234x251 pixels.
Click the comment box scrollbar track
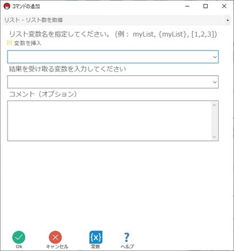[214, 121]
